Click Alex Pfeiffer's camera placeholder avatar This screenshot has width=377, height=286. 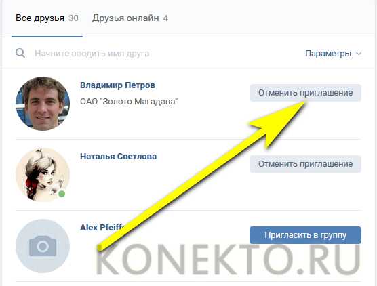coord(43,246)
